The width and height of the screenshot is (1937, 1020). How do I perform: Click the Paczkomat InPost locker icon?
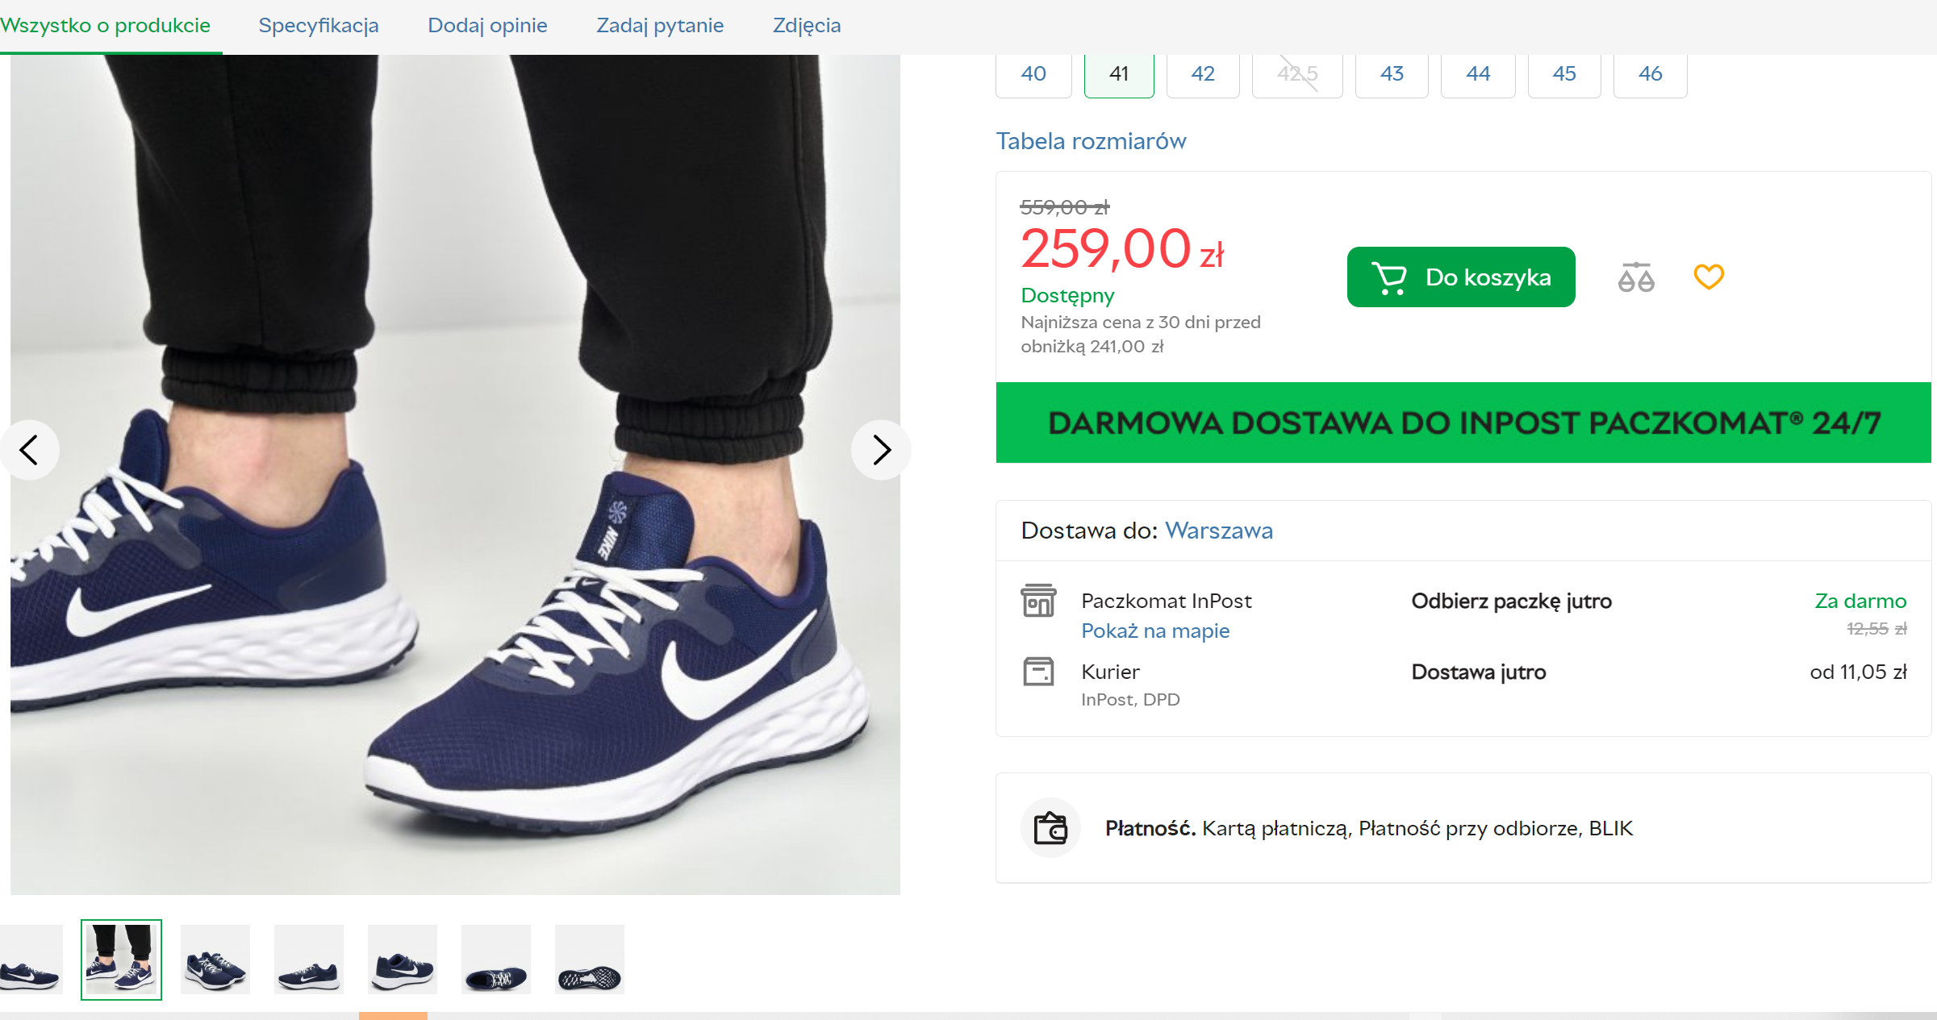pos(1038,601)
